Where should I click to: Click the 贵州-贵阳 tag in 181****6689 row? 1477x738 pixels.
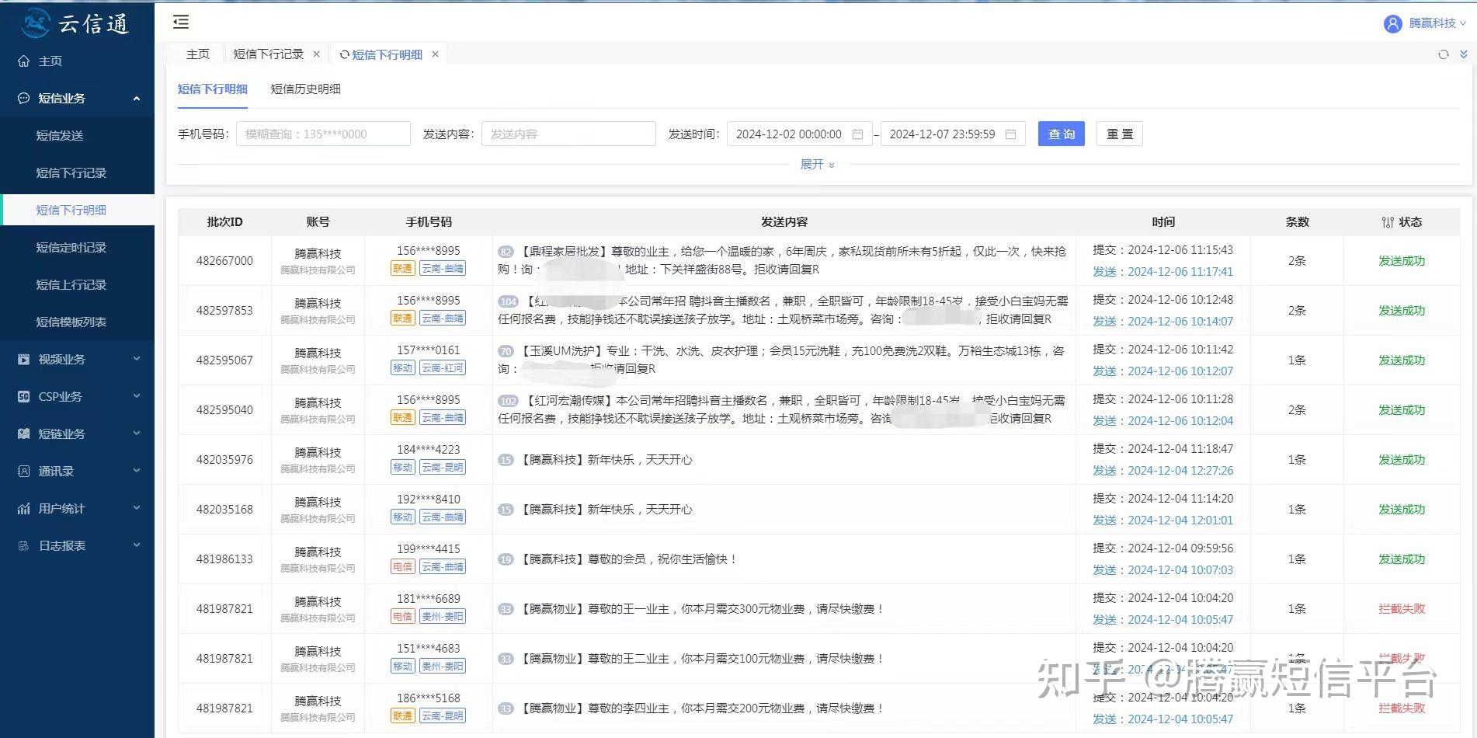click(x=443, y=617)
